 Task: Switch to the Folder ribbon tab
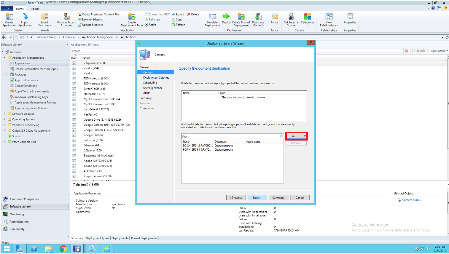click(x=35, y=9)
